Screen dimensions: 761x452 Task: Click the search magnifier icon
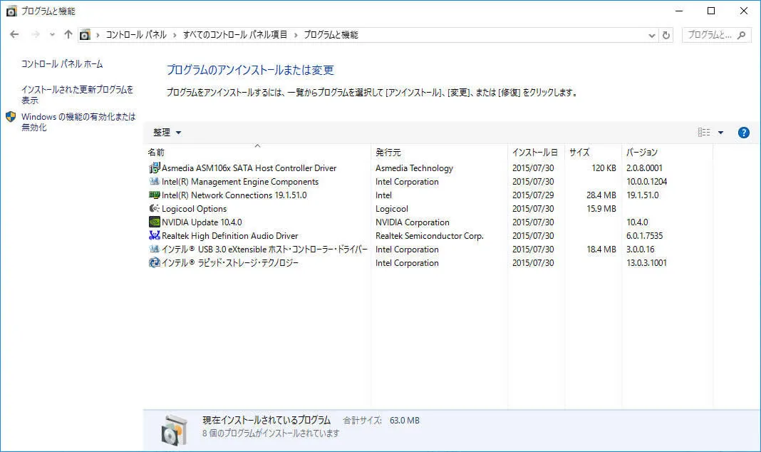pyautogui.click(x=741, y=35)
